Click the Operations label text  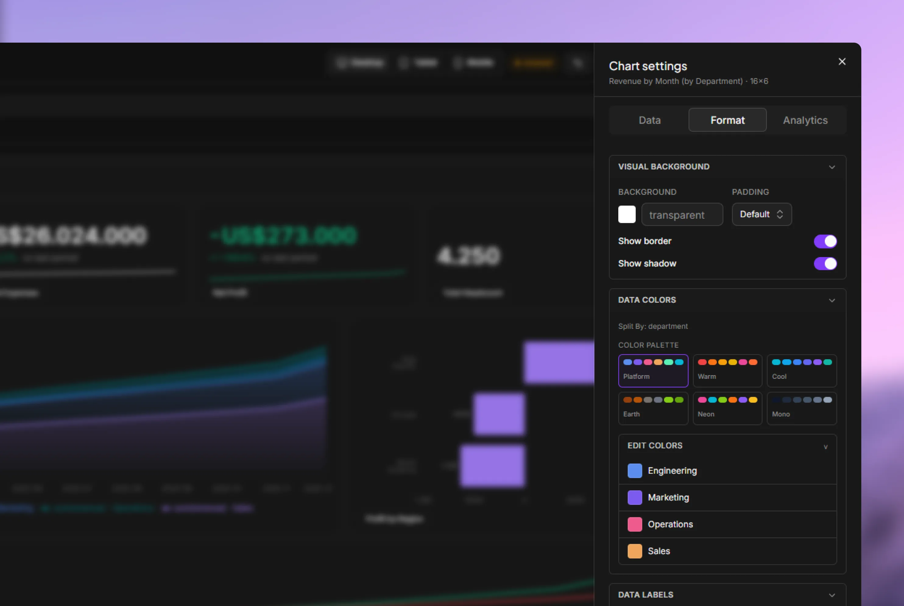pyautogui.click(x=670, y=524)
